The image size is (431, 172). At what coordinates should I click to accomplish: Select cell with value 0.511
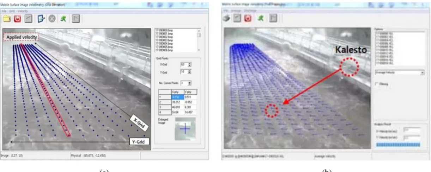tap(190, 97)
